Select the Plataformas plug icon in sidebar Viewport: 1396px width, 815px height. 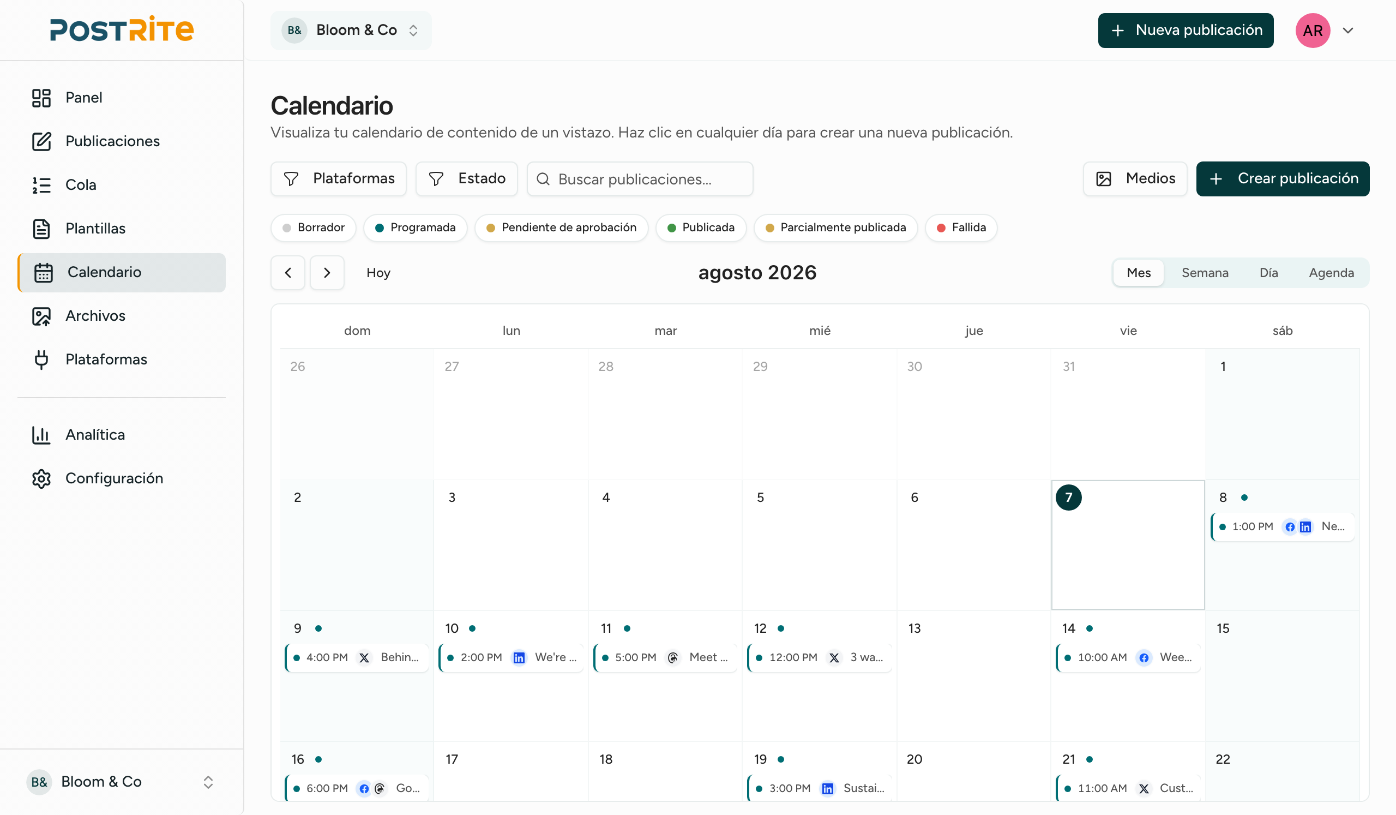[41, 359]
